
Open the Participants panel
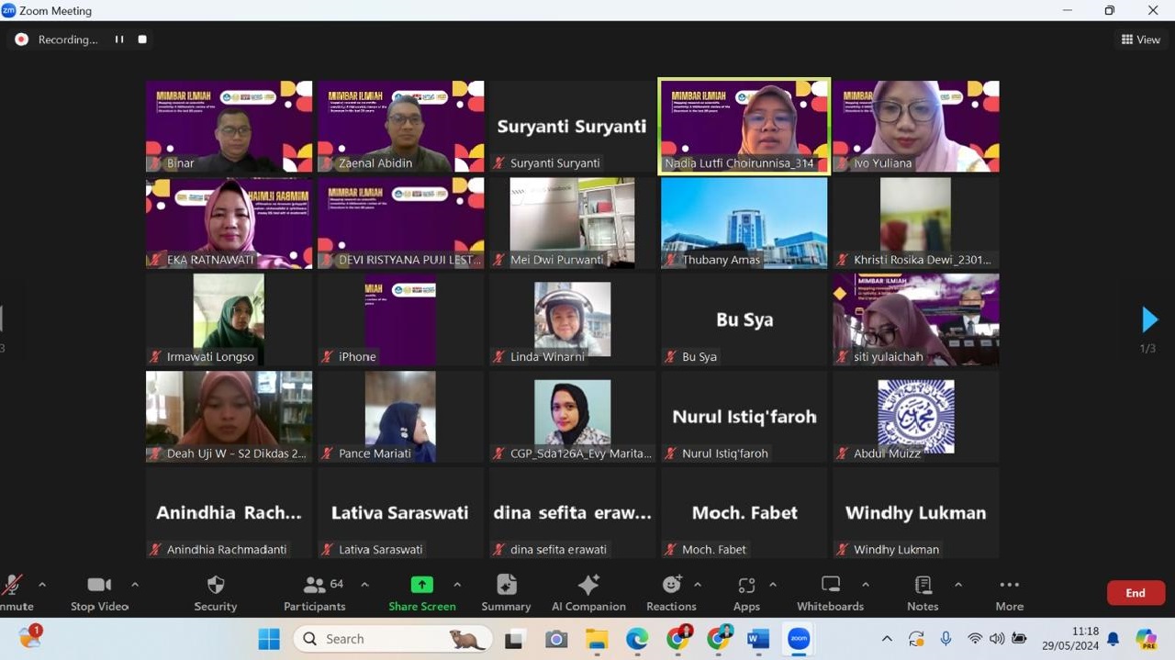click(x=315, y=586)
